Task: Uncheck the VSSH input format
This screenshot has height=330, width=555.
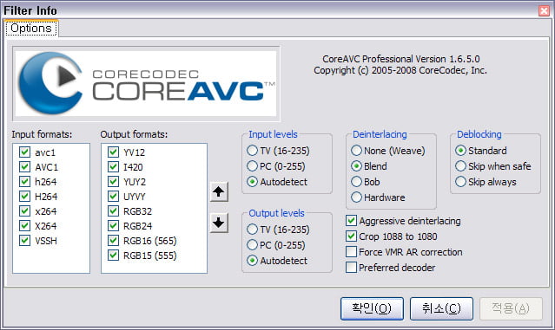Action: [x=24, y=240]
